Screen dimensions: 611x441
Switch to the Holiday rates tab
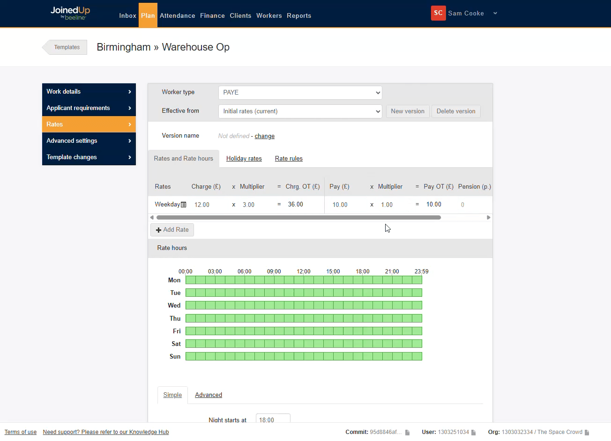coord(244,159)
